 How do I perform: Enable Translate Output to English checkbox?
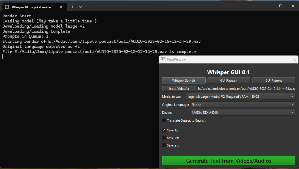[164, 120]
